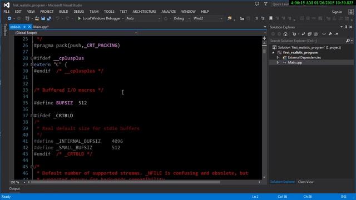
Task: Open the DEBUG menu
Action: coord(79,12)
